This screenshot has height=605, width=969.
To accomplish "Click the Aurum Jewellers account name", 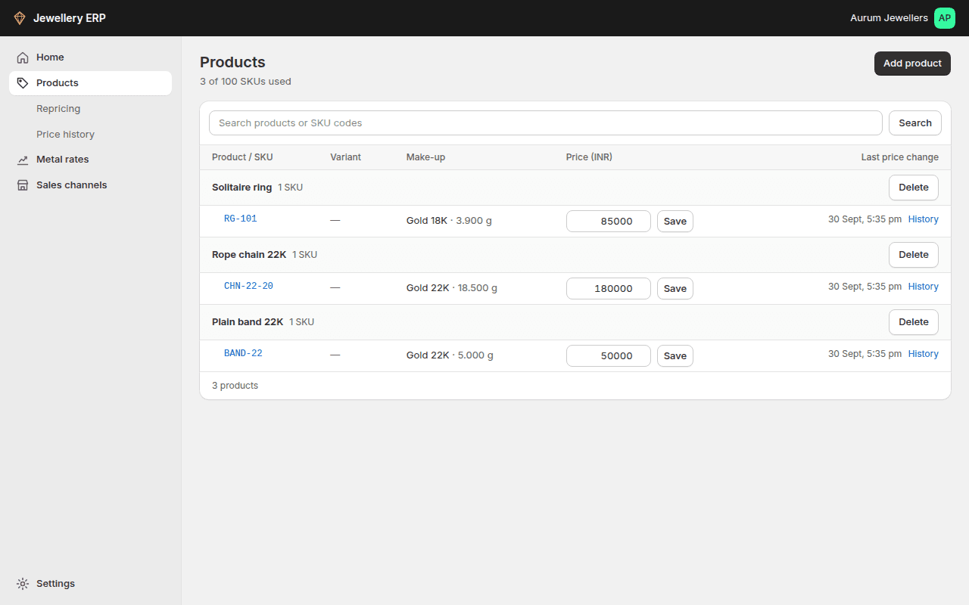I will [889, 18].
